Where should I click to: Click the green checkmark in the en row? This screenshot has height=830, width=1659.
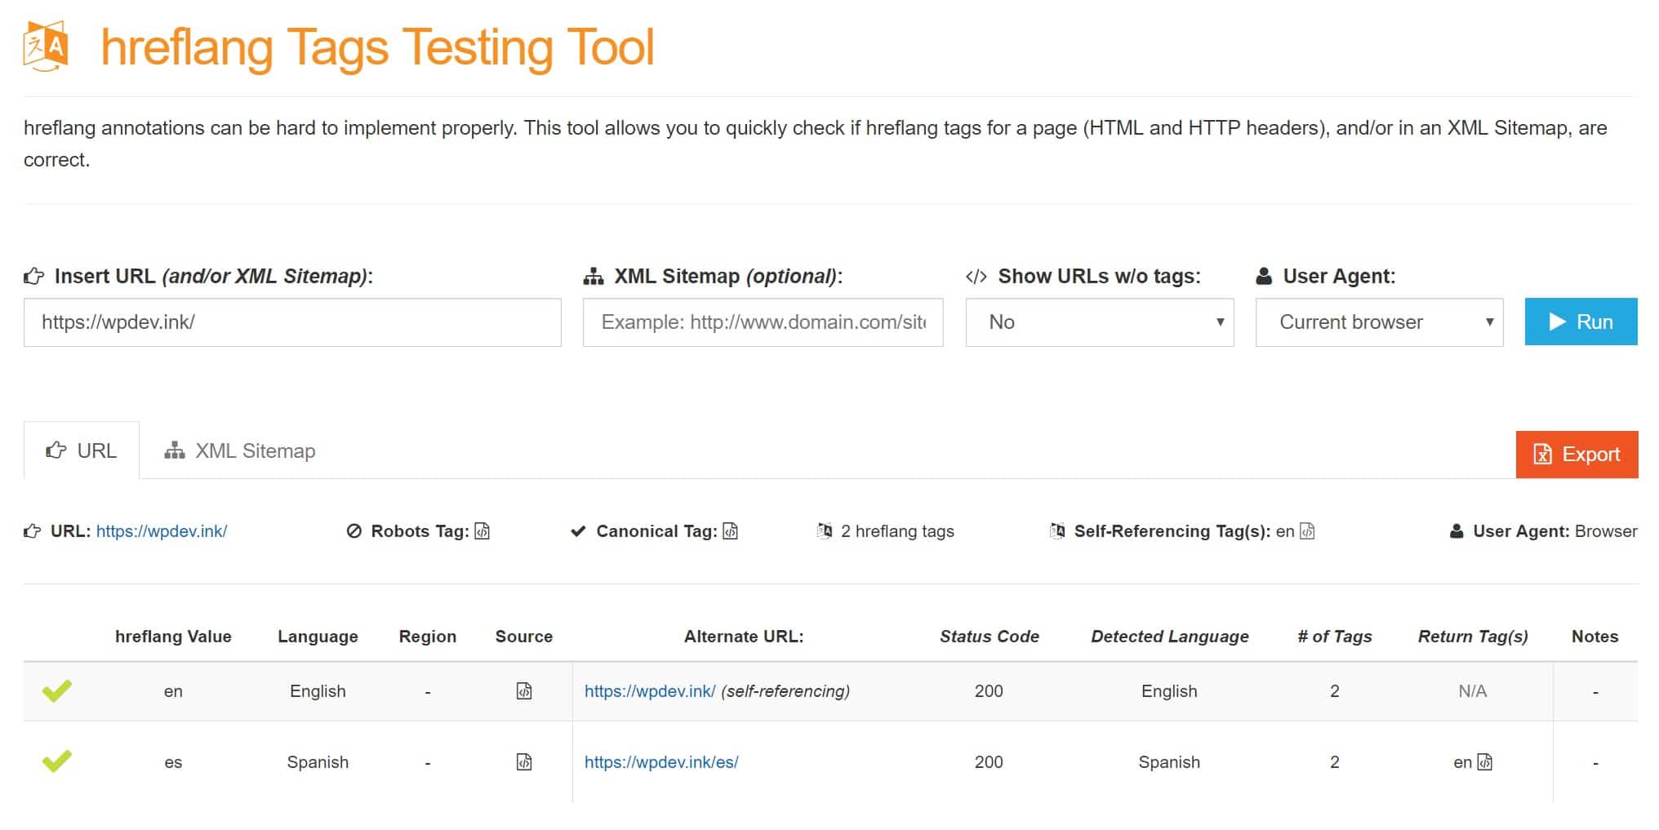[x=57, y=691]
